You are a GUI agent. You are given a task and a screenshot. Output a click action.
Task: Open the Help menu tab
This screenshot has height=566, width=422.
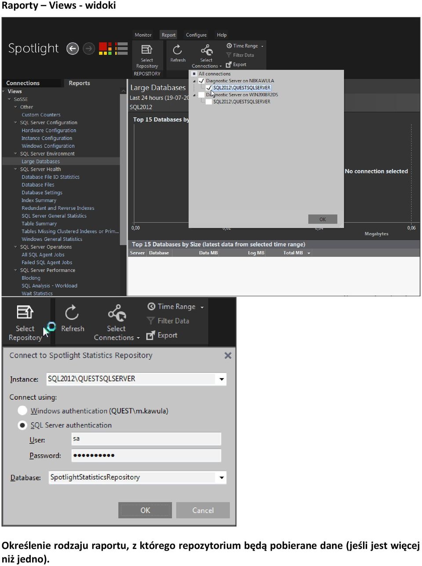point(222,35)
